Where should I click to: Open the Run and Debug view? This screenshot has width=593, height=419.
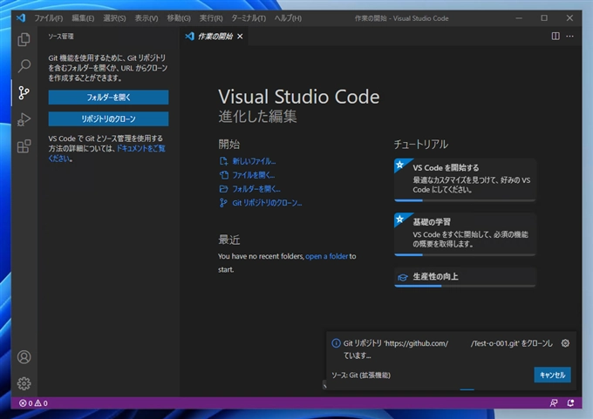pyautogui.click(x=24, y=119)
